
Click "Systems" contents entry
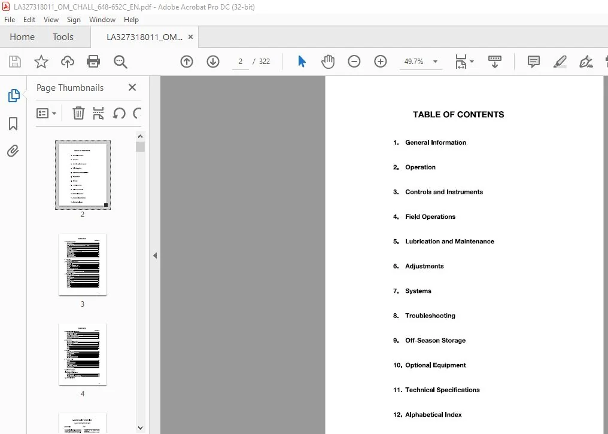click(x=418, y=291)
